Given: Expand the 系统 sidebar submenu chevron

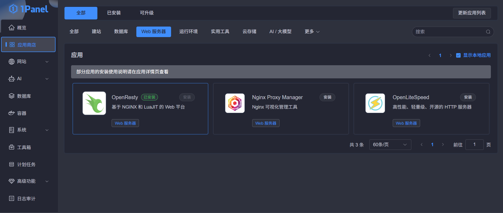Looking at the screenshot, I should coord(47,130).
